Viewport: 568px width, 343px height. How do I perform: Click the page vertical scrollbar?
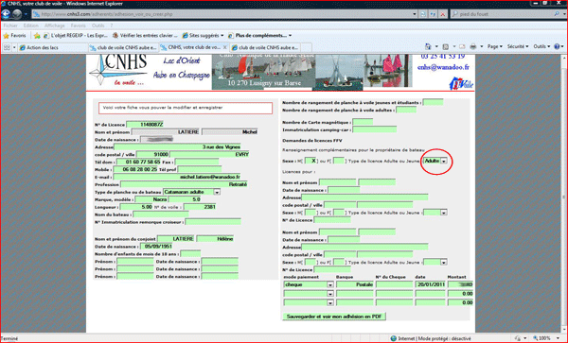(x=564, y=194)
